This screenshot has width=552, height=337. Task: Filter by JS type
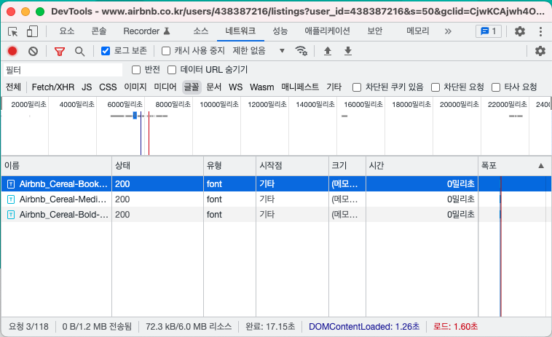[87, 87]
